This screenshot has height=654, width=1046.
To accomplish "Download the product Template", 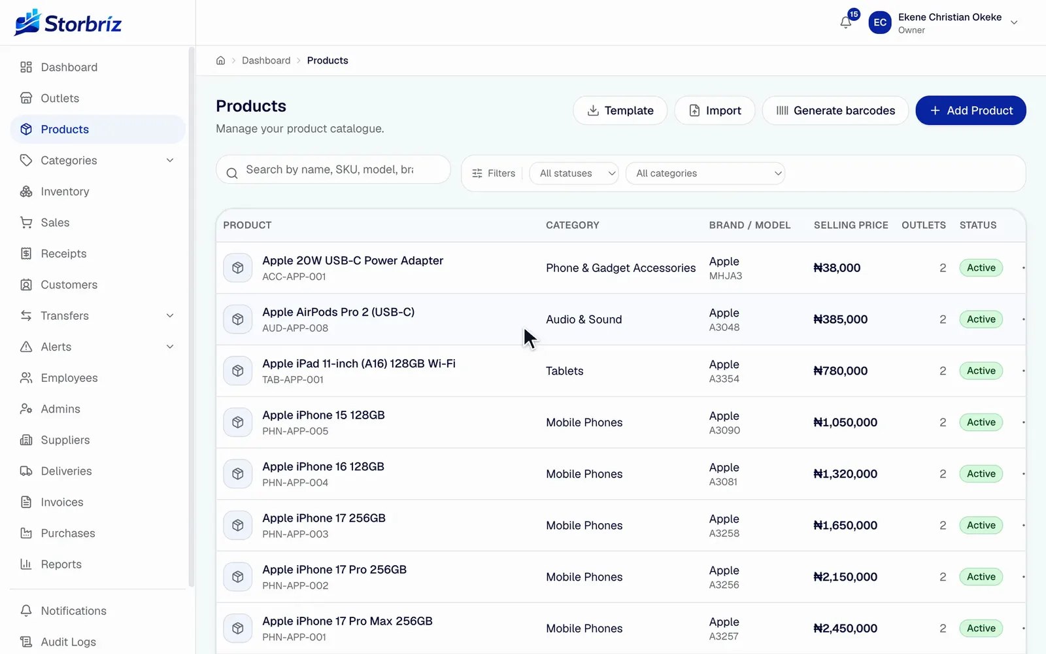I will coord(620,111).
